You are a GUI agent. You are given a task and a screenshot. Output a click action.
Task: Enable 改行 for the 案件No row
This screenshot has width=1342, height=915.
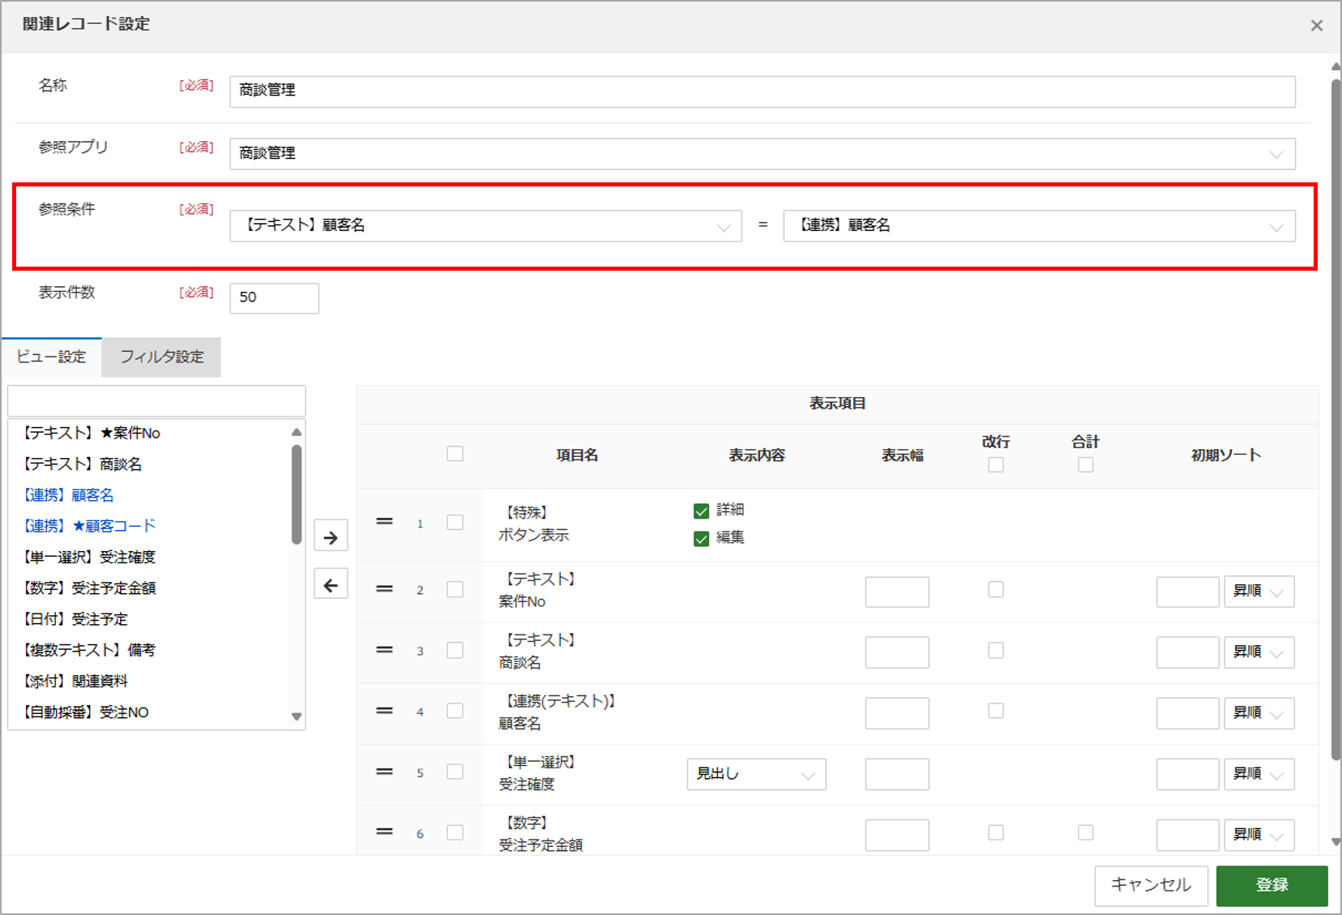point(996,589)
